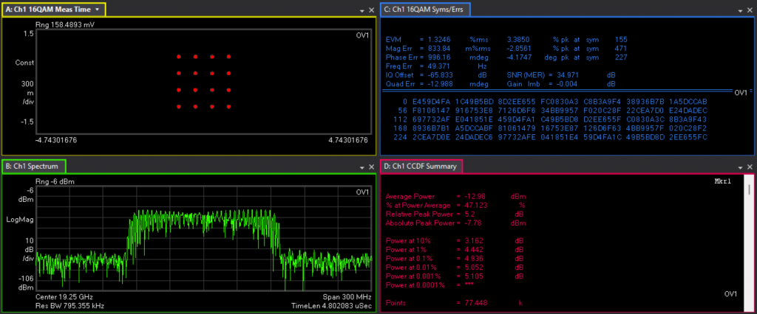The width and height of the screenshot is (757, 314).
Task: Select the B: Ch1 Spectrum tab
Action: pyautogui.click(x=35, y=167)
